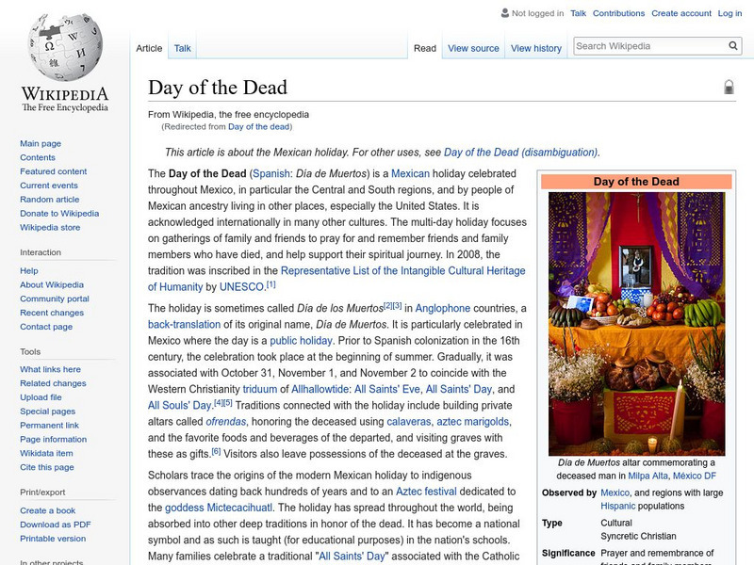Open the Contributions link
Viewport: 754px width, 565px height.
coord(618,13)
